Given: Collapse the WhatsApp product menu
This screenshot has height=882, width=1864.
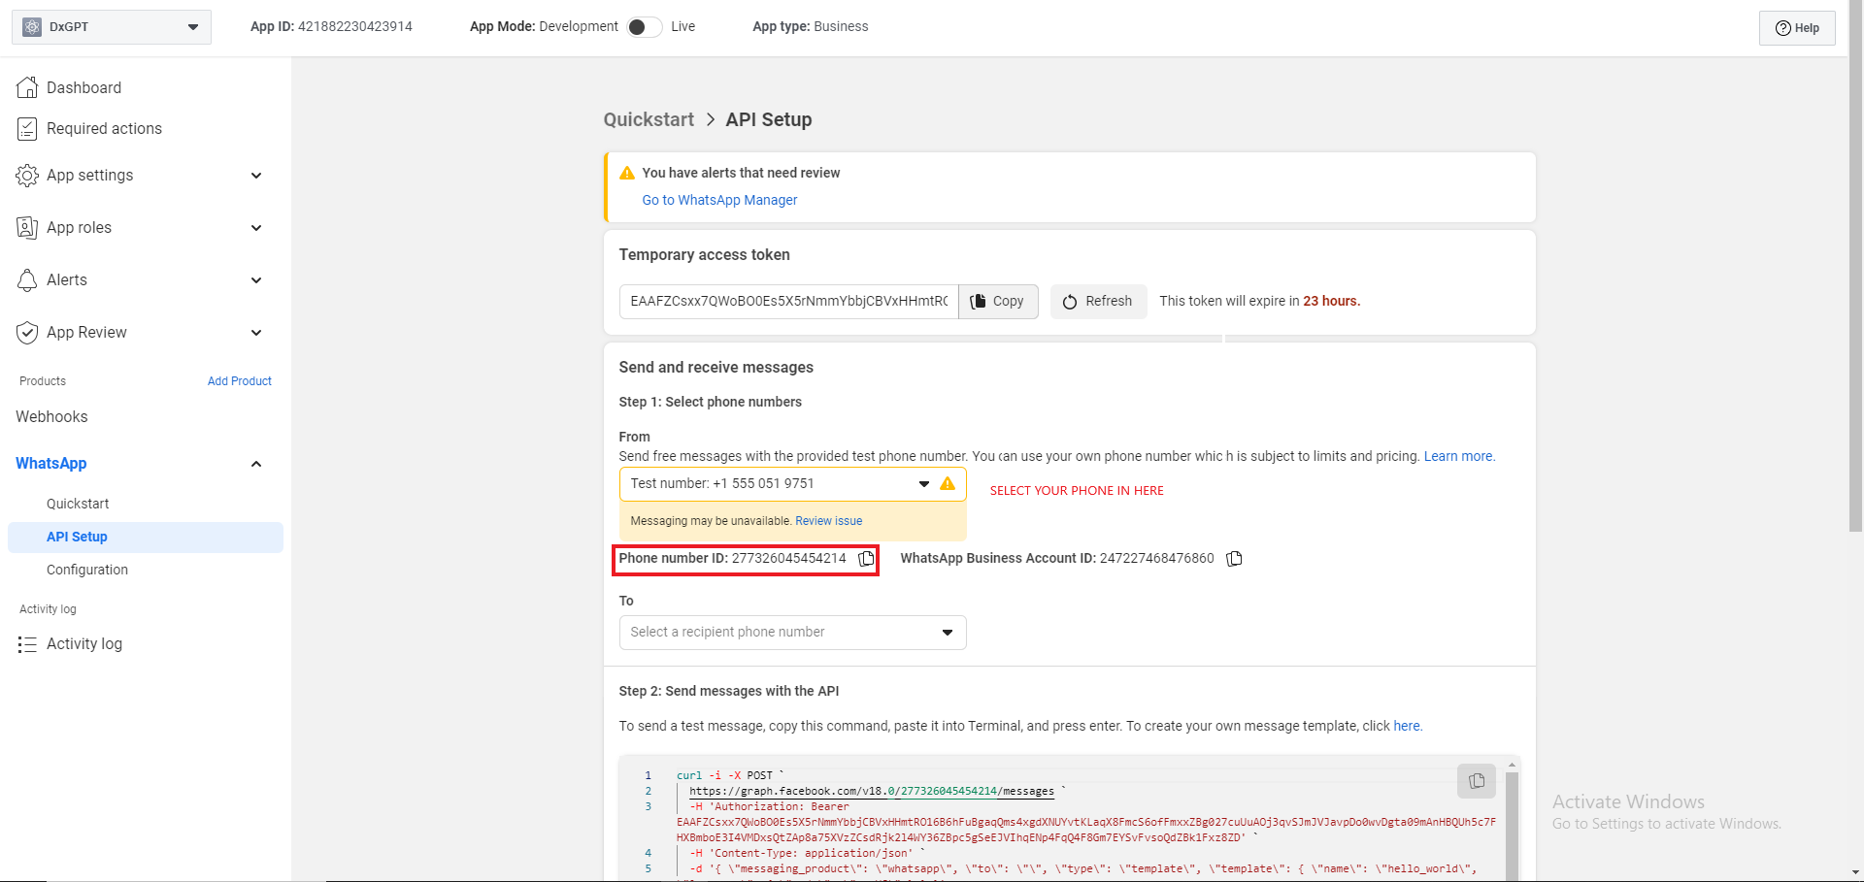Looking at the screenshot, I should click(256, 464).
